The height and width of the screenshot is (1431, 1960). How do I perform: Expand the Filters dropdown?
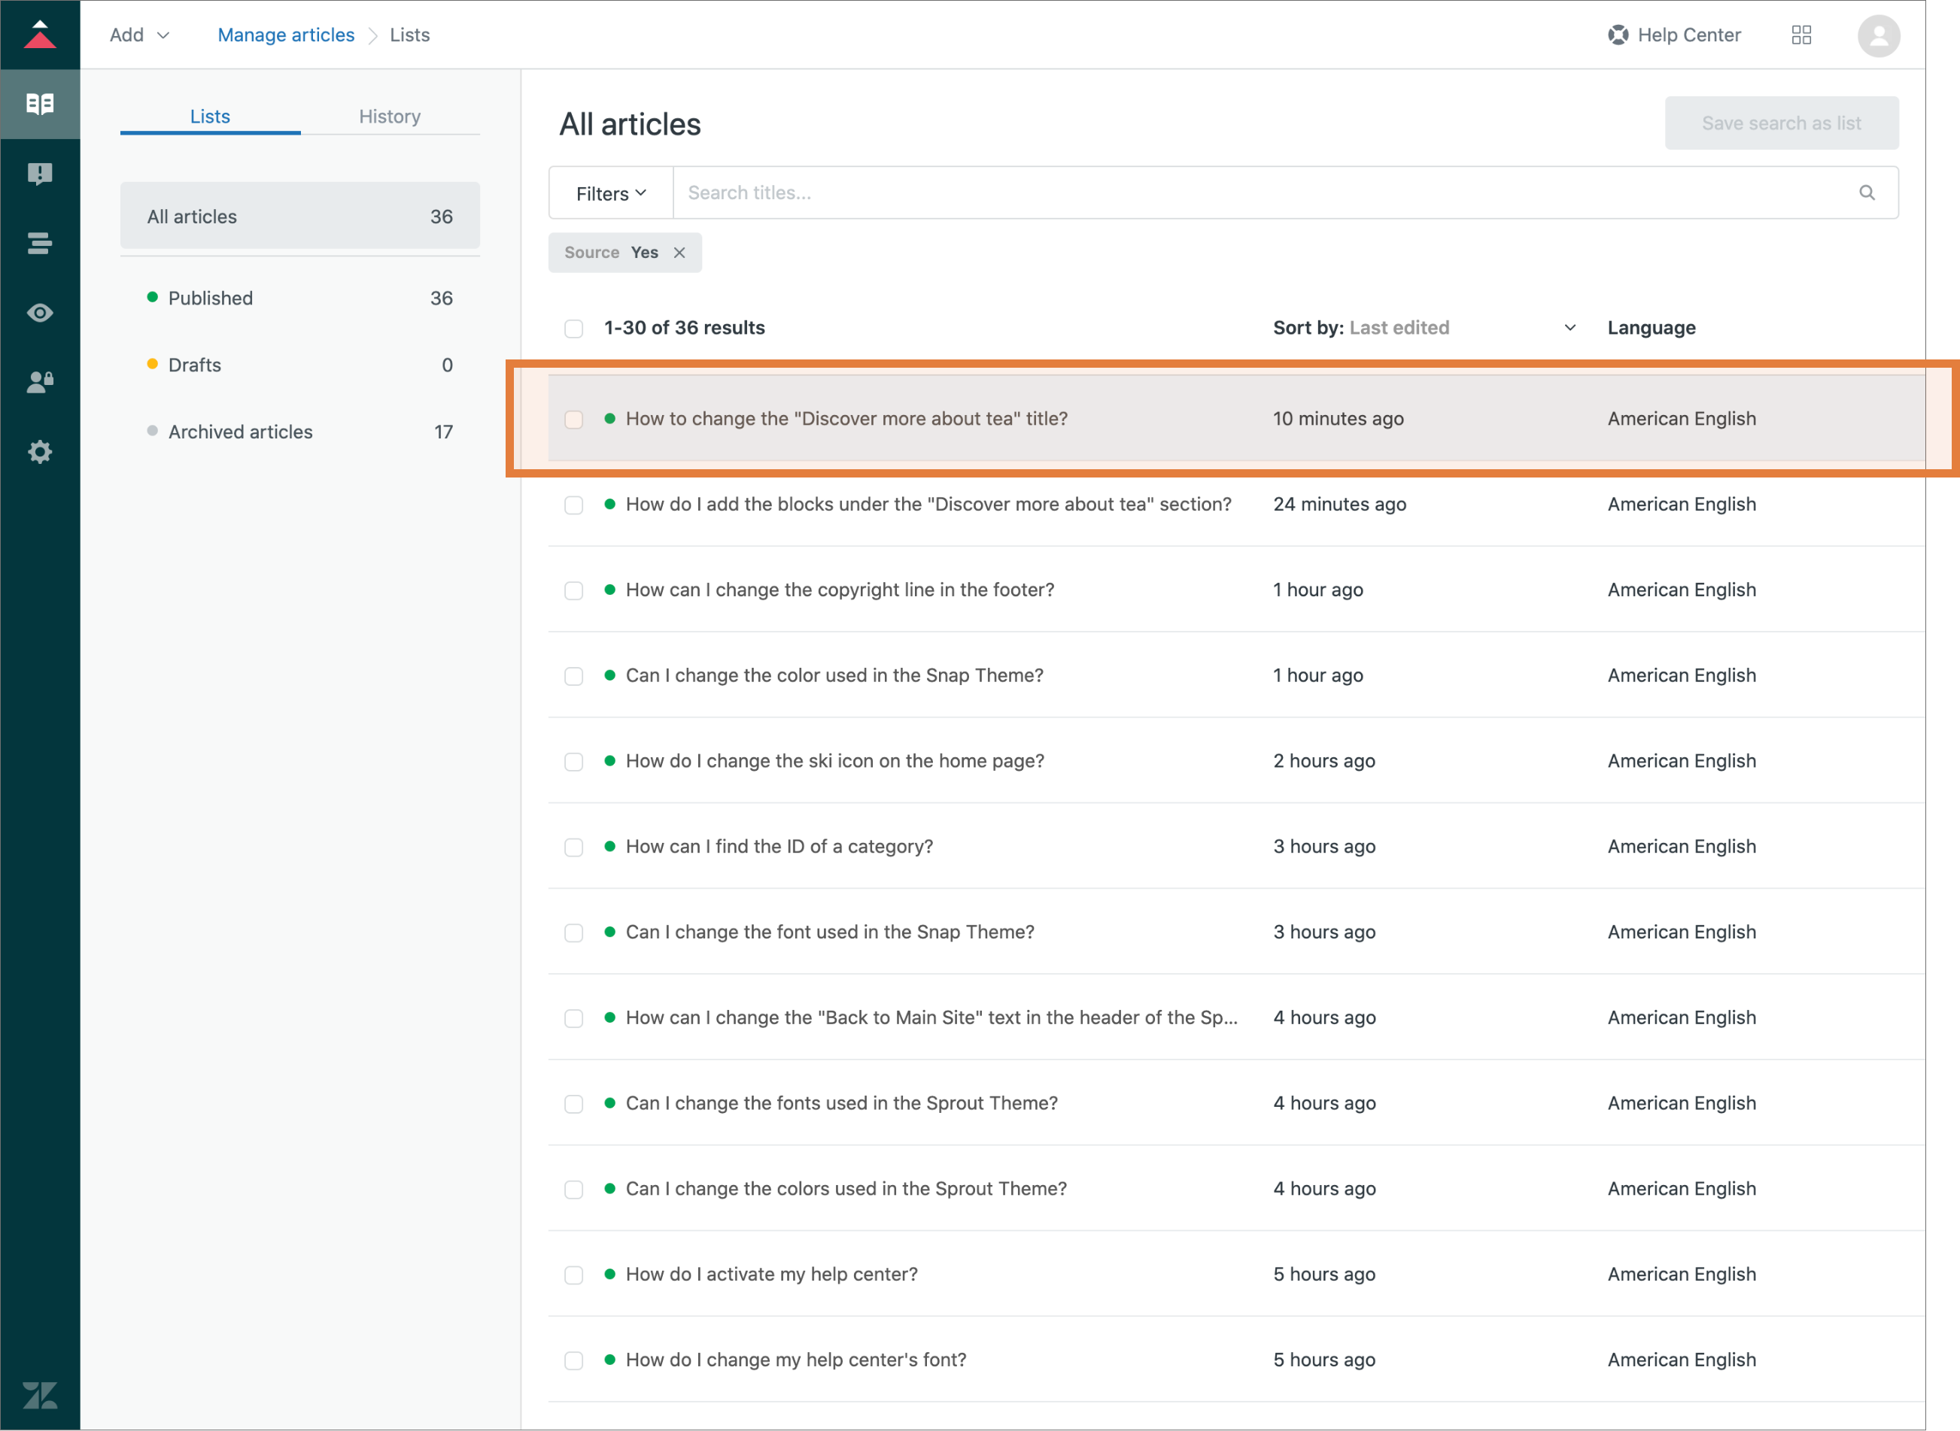611,193
